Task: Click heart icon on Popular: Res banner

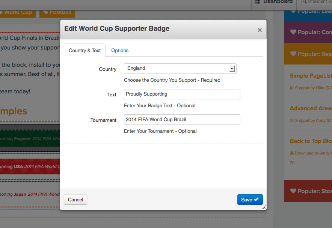Action: (293, 54)
